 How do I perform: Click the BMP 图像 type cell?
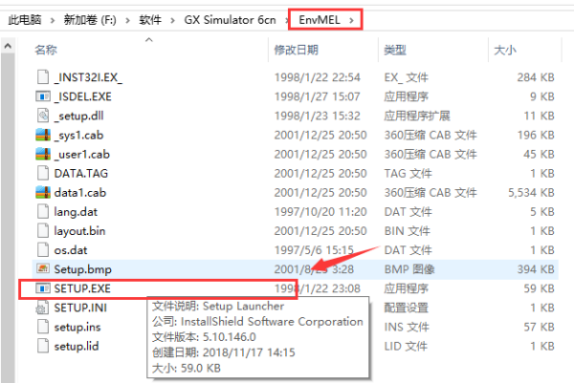[409, 269]
